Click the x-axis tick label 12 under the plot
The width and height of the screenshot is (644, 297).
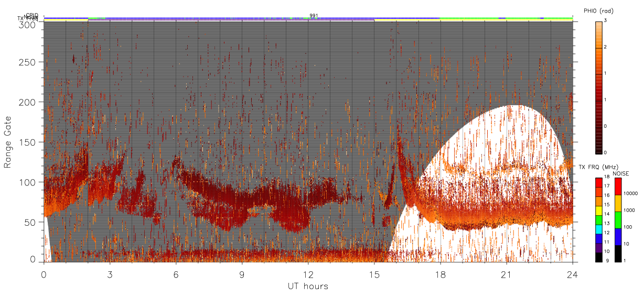point(308,274)
